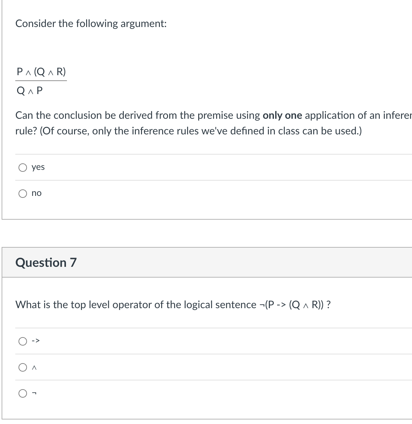Click 'Consider the following argument:' heading
412x424 pixels.
(91, 23)
